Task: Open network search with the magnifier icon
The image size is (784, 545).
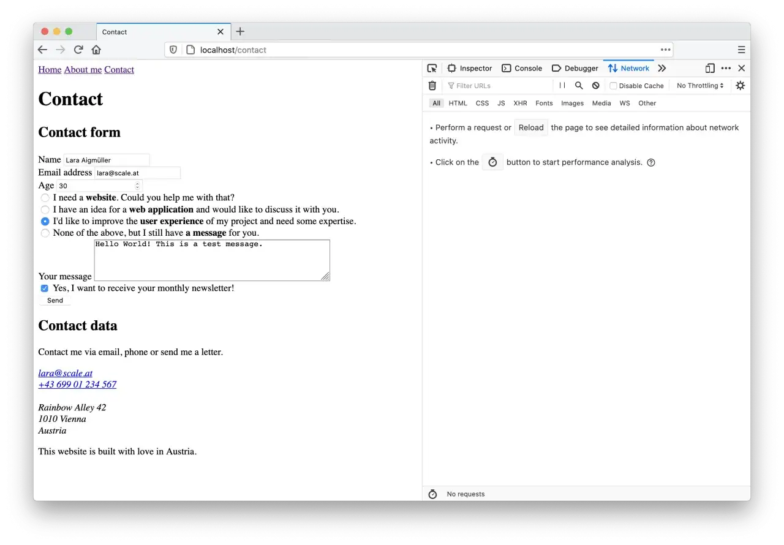Action: pos(579,86)
